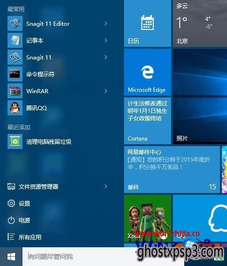Click the 文件资源管理器 folder icon
This screenshot has width=227, height=266.
pyautogui.click(x=11, y=186)
